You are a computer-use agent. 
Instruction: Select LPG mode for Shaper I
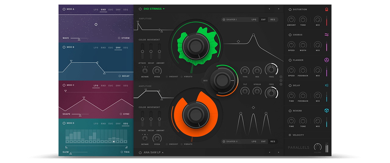coord(254,19)
